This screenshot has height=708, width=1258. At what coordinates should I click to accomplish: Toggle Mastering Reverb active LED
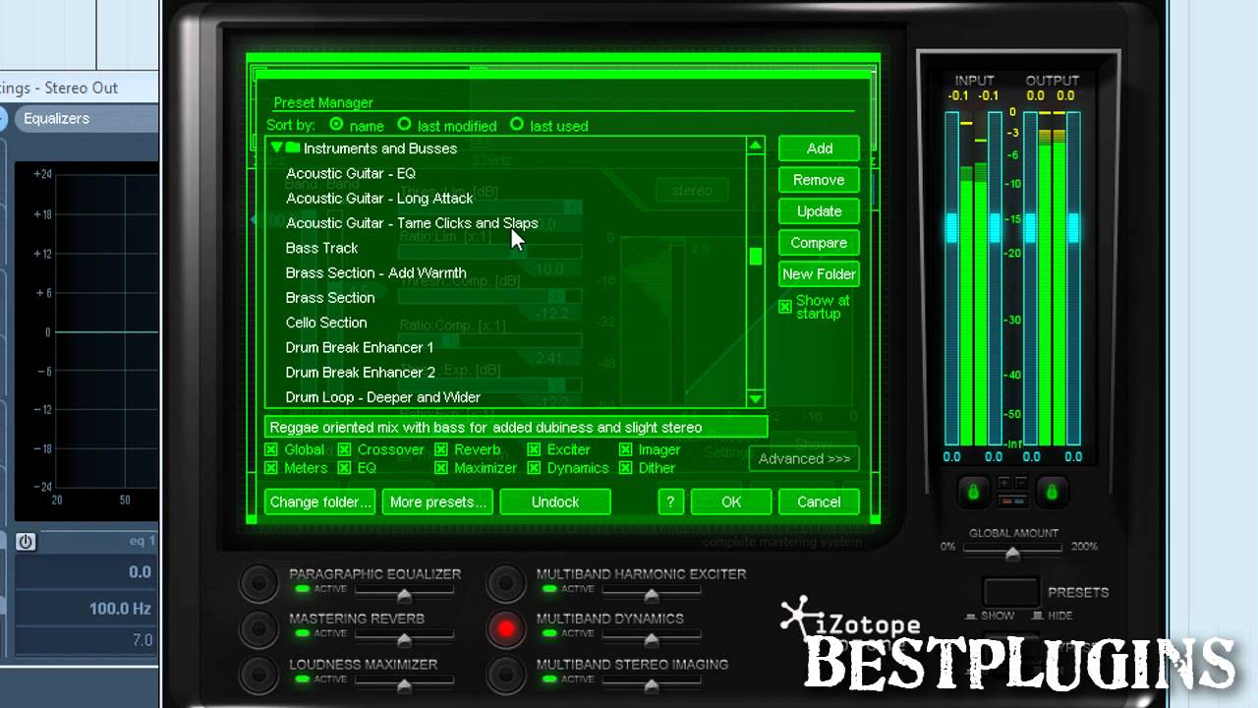coord(302,633)
